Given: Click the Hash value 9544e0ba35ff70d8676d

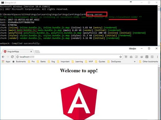Looking at the screenshot, I should (21, 22).
